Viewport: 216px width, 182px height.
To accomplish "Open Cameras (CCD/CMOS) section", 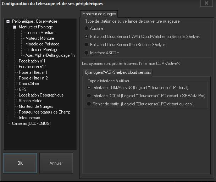I will (x=30, y=123).
